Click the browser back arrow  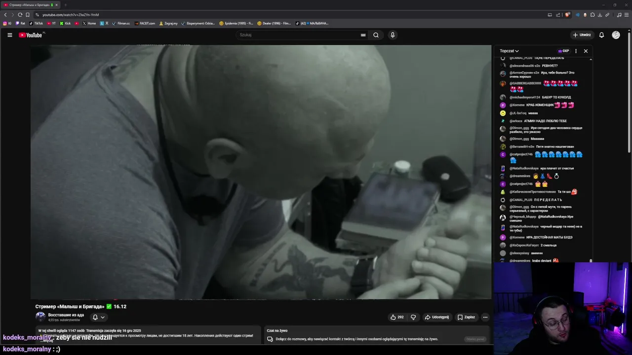pyautogui.click(x=5, y=15)
